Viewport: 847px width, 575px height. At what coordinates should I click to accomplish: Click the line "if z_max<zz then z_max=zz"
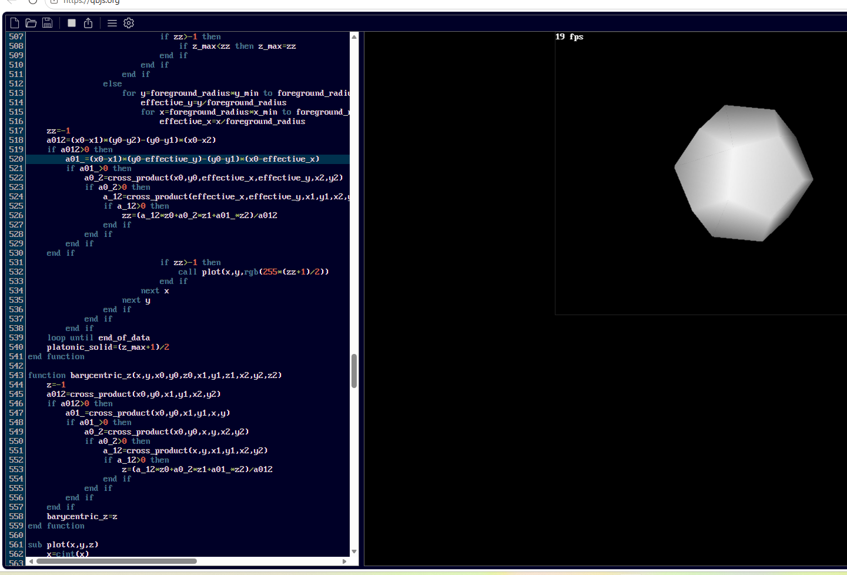pos(237,46)
